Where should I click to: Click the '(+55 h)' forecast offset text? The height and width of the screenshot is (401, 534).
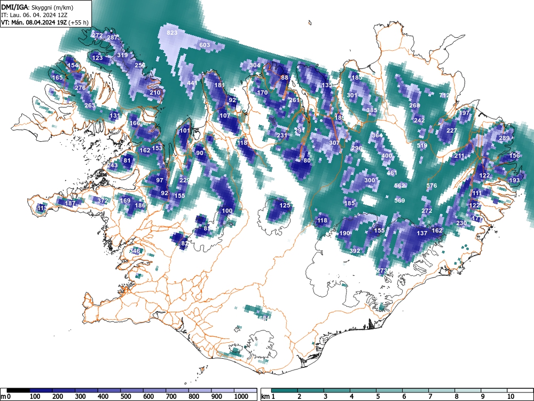coord(78,22)
